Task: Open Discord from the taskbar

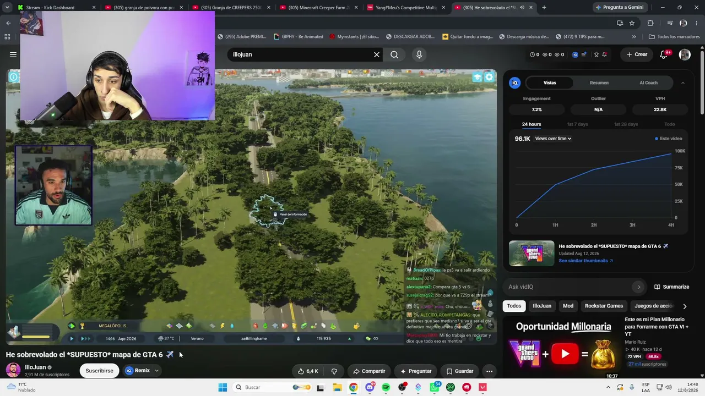Action: pos(370,387)
